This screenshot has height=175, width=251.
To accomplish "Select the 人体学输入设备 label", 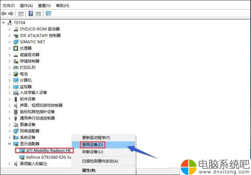I will click(x=34, y=93).
